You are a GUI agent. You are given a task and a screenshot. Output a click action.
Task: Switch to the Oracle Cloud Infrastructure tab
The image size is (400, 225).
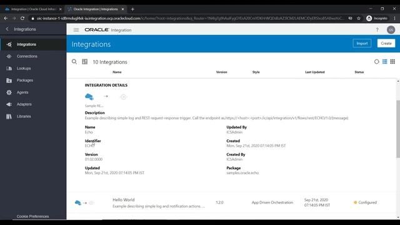click(x=33, y=9)
